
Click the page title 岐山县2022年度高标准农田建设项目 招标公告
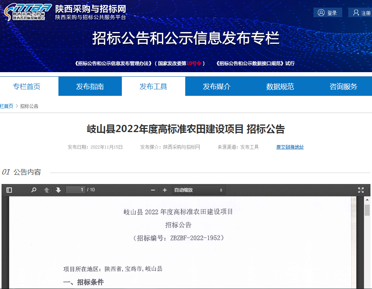tap(186, 129)
